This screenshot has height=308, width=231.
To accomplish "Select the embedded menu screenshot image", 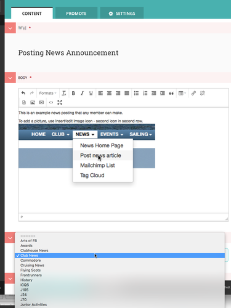I will (x=87, y=153).
